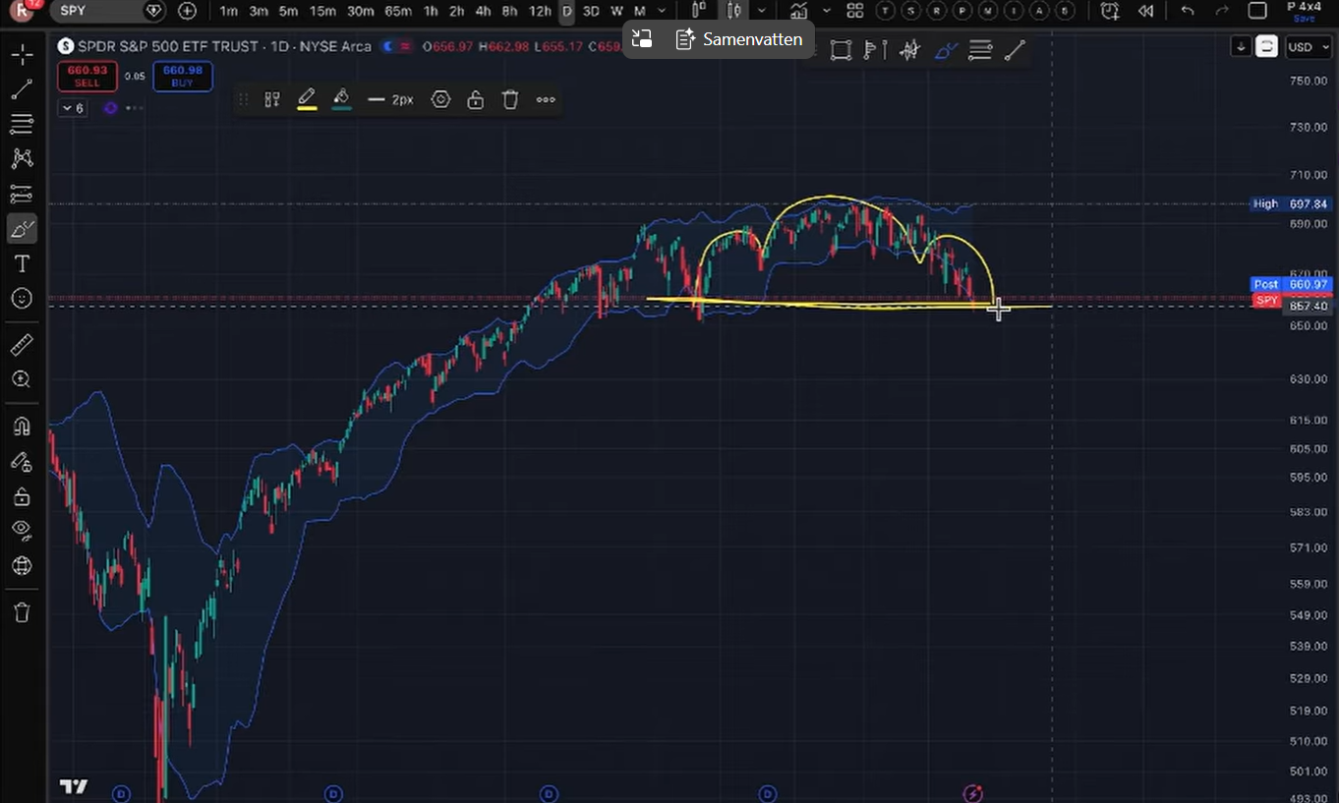Image resolution: width=1339 pixels, height=803 pixels.
Task: Select the rectangle shape favorite tool
Action: 841,50
